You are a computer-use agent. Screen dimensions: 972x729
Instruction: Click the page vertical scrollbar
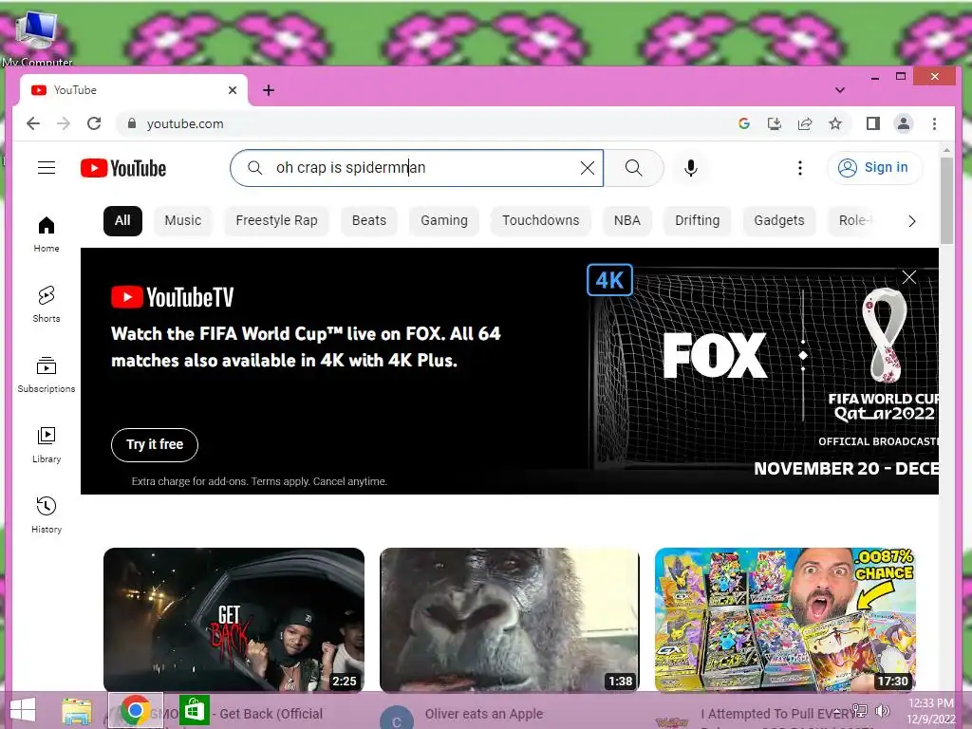946,201
